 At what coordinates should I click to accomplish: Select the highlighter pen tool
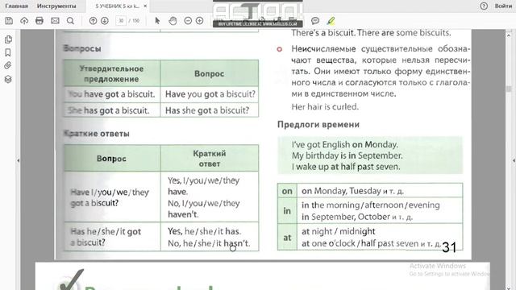(x=331, y=21)
